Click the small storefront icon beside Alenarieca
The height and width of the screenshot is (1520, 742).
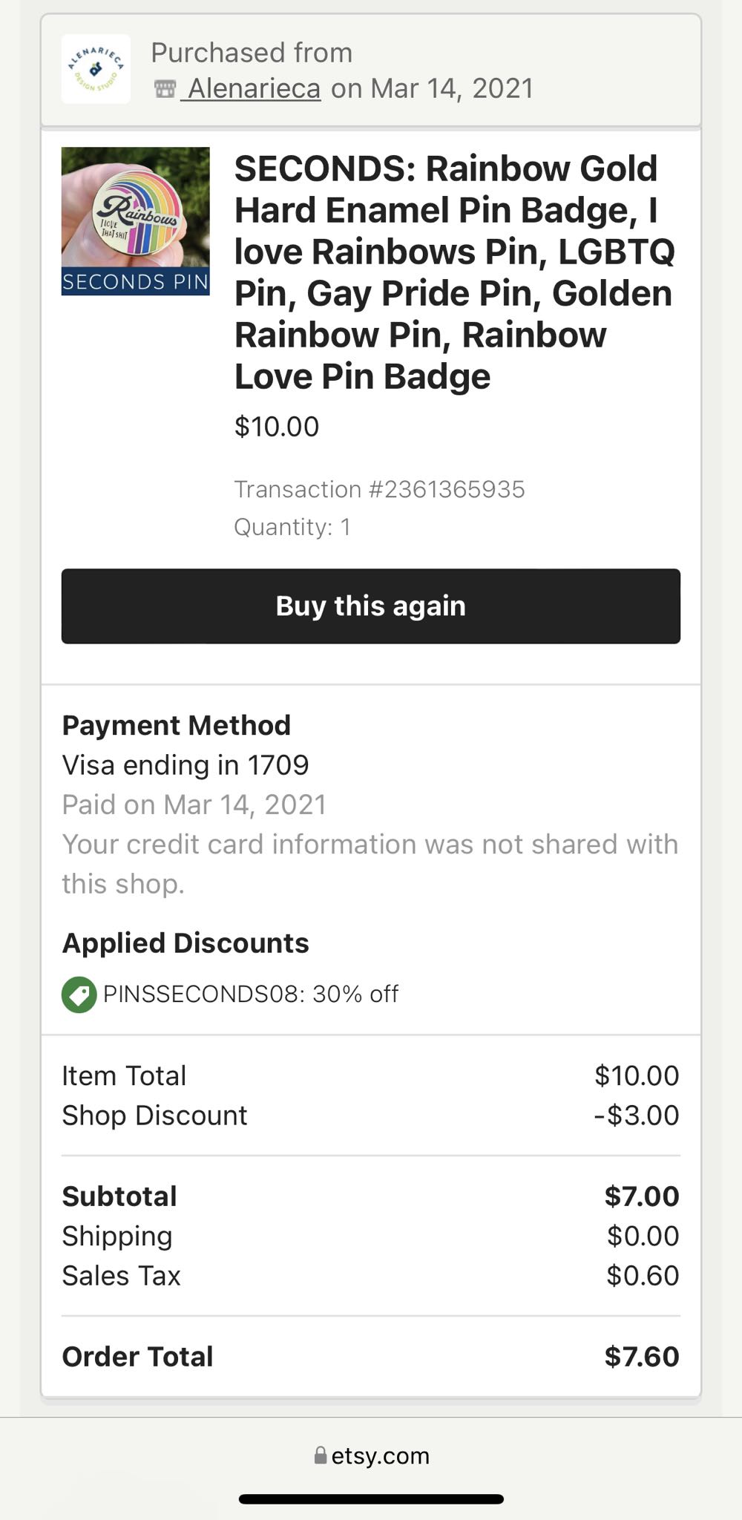(165, 89)
